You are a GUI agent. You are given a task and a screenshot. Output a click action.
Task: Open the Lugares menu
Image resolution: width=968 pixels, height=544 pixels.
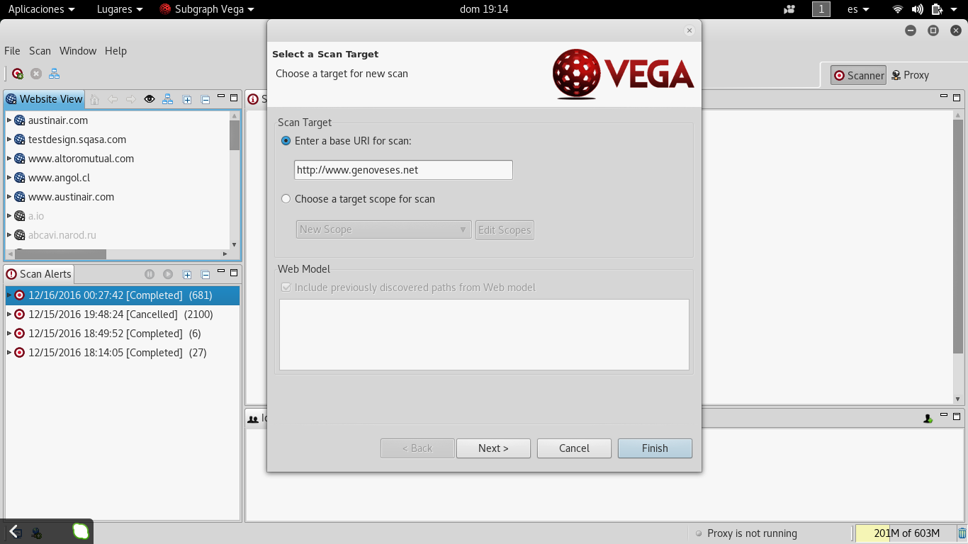click(x=119, y=9)
